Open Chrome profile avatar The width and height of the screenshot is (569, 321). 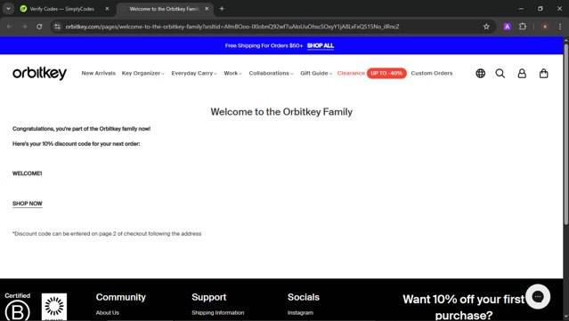(x=545, y=27)
